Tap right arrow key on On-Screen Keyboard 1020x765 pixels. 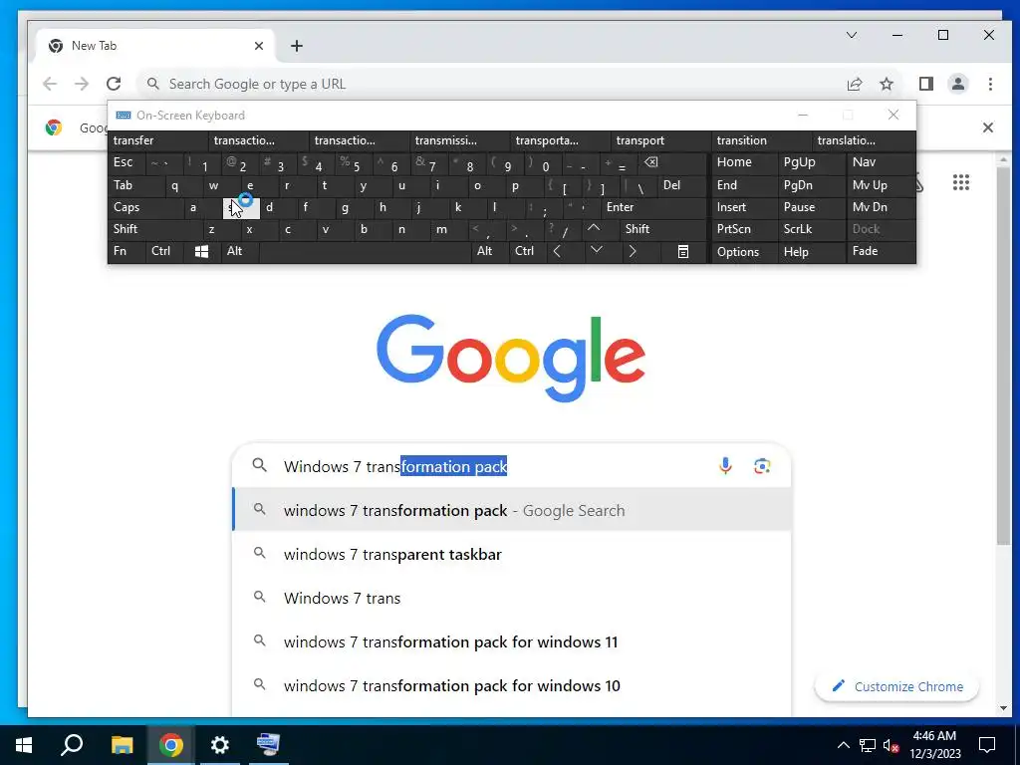[x=633, y=252]
